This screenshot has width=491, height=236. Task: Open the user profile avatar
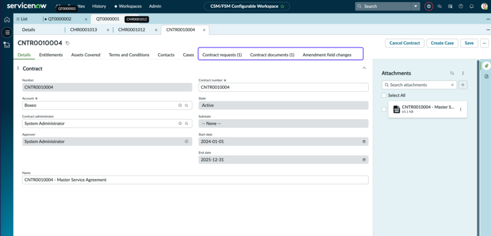(484, 6)
